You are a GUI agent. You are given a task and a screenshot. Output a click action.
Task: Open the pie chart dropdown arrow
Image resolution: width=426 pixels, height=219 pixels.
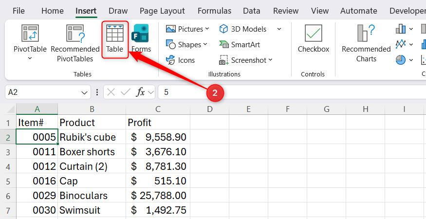(x=411, y=60)
